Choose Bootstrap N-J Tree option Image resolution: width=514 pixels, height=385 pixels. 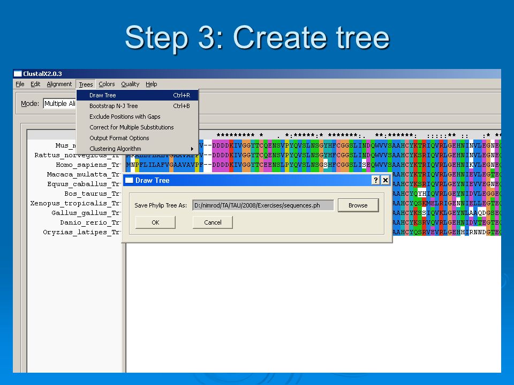point(138,106)
